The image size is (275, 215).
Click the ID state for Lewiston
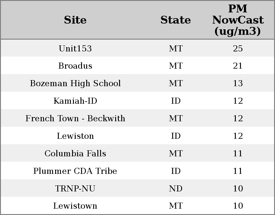(175, 136)
